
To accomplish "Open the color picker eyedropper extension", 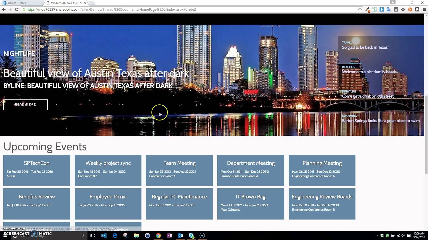I will point(368,9).
